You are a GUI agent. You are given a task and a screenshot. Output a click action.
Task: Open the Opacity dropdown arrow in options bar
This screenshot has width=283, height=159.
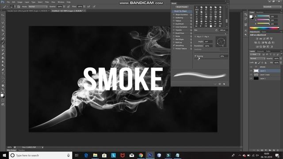point(64,7)
